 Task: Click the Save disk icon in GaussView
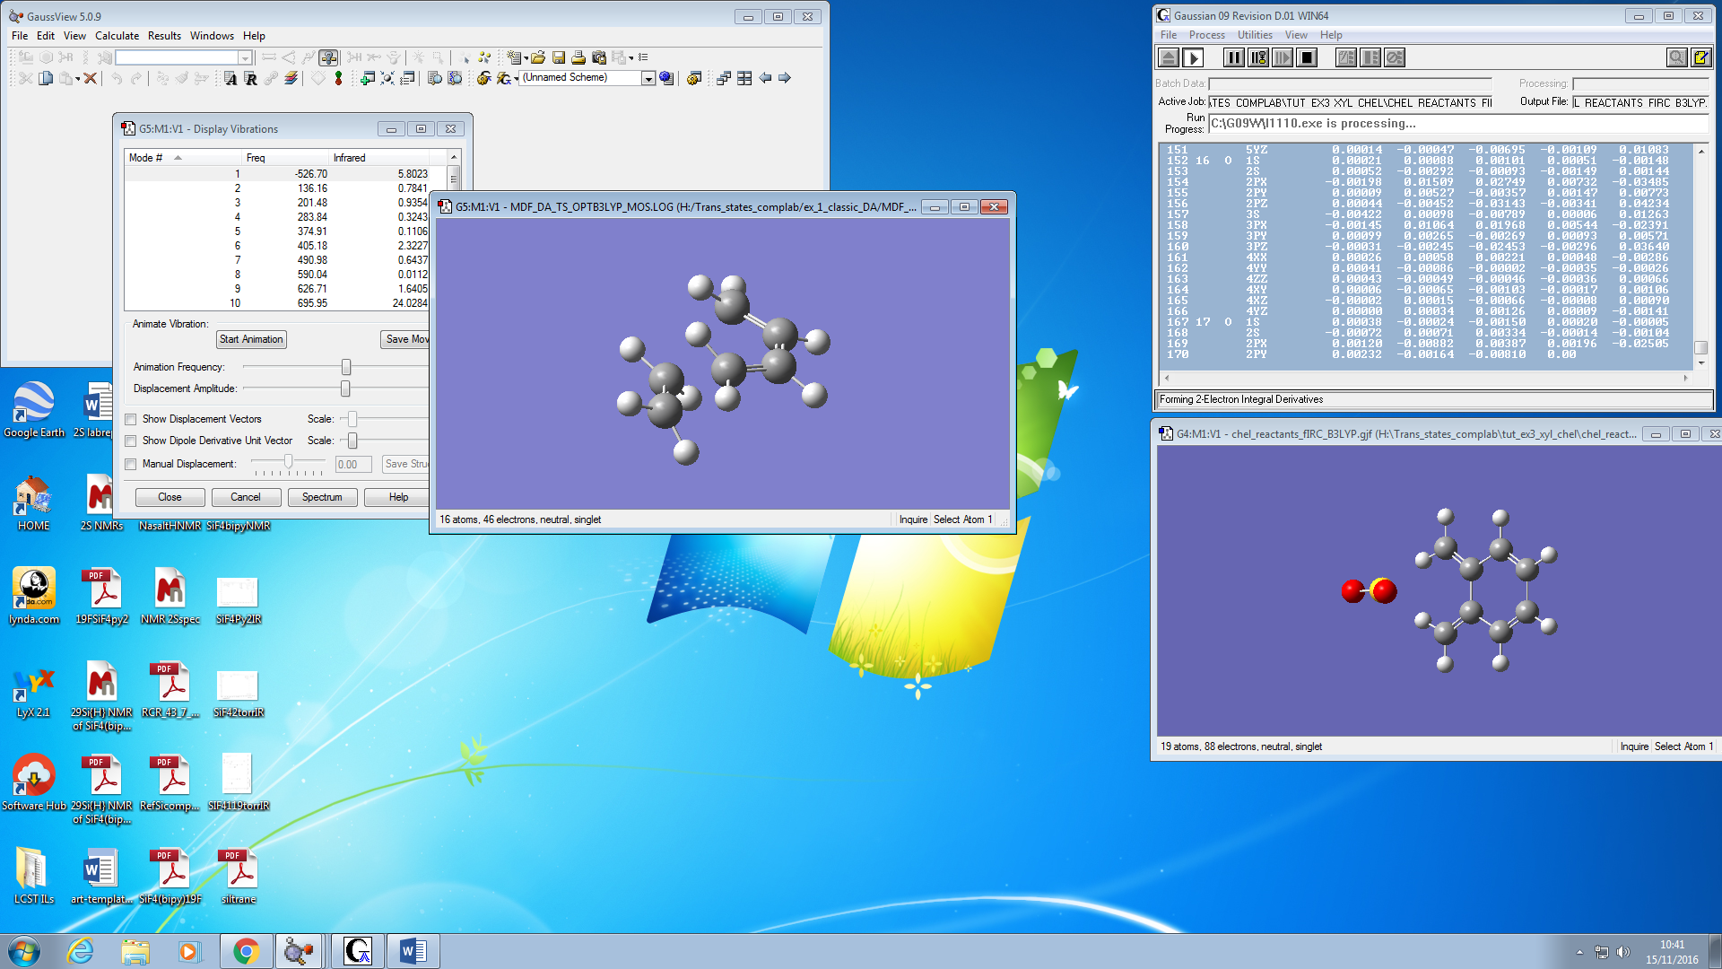559,57
